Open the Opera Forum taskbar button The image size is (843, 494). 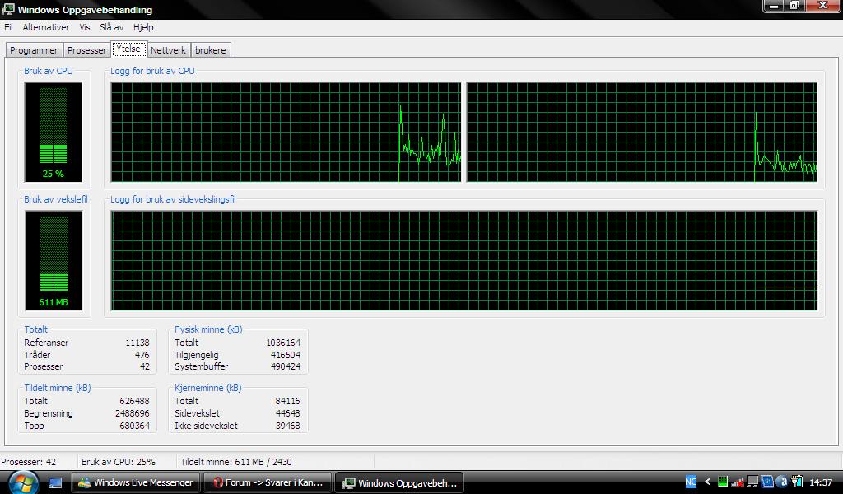pyautogui.click(x=268, y=482)
